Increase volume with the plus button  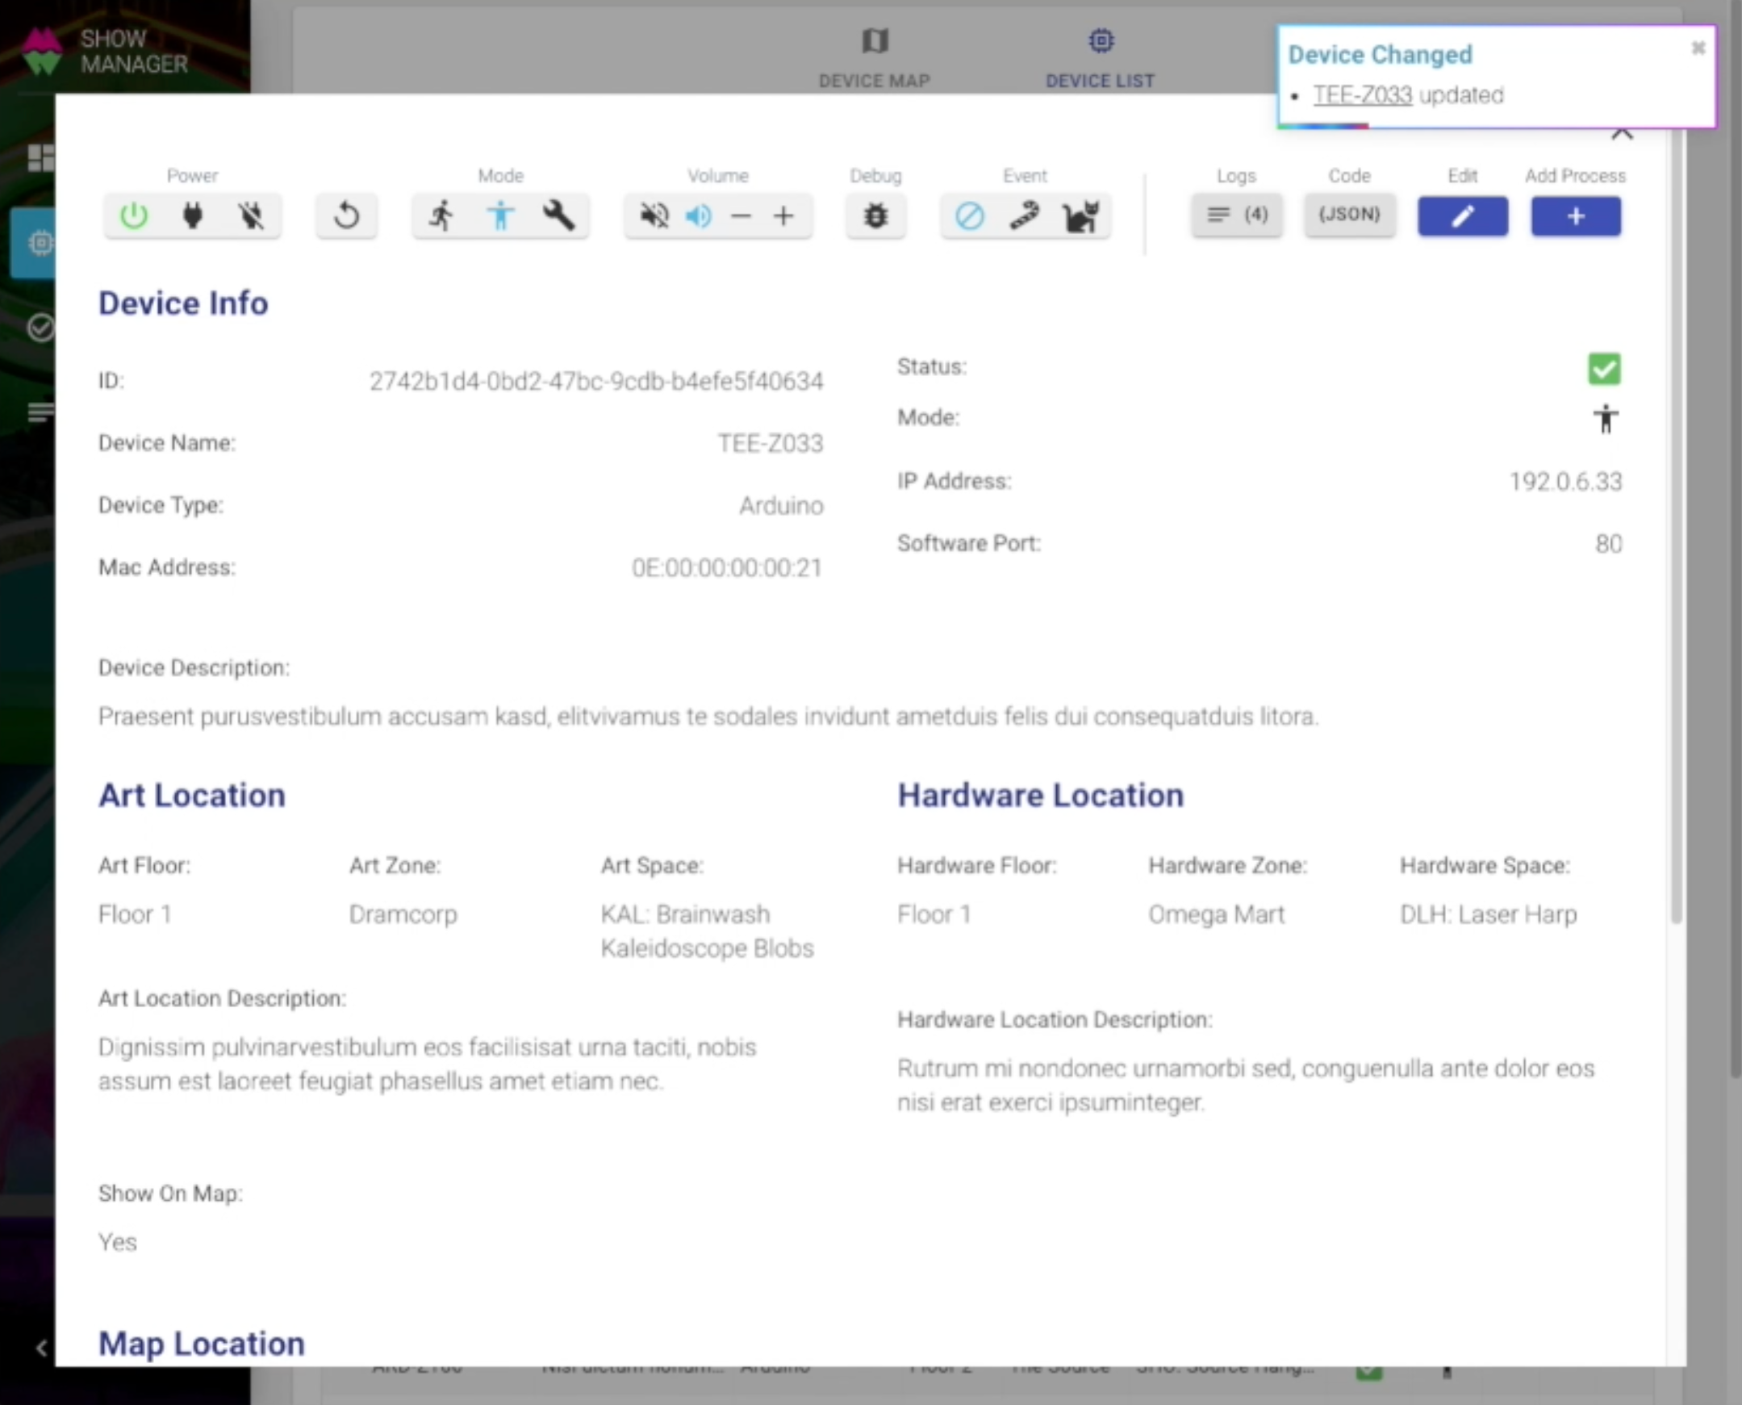(783, 216)
